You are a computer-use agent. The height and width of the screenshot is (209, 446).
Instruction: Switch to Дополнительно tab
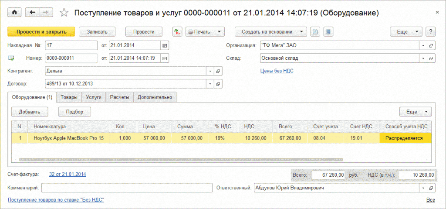click(155, 97)
